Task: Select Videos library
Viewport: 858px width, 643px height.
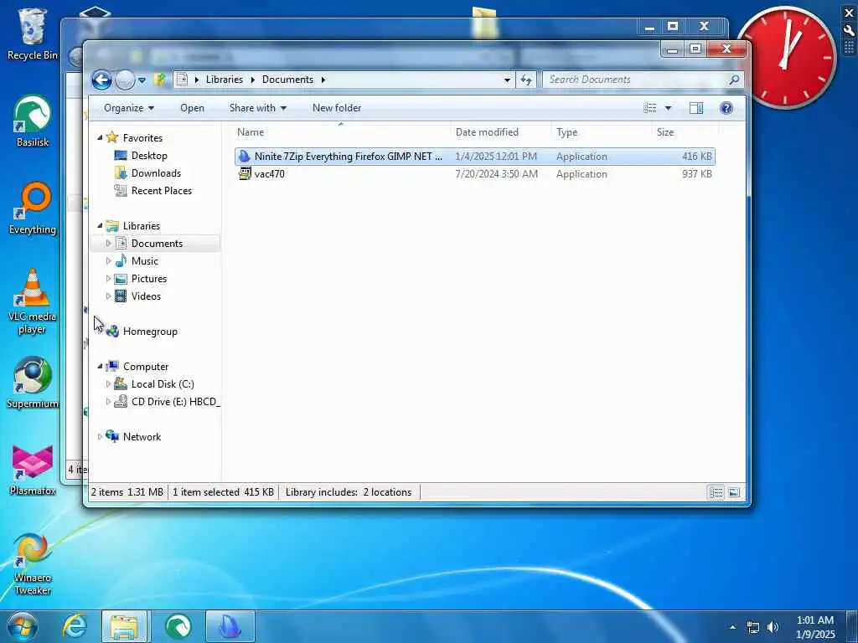Action: pos(146,296)
